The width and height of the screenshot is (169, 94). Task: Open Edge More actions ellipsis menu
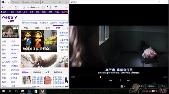tap(66, 7)
